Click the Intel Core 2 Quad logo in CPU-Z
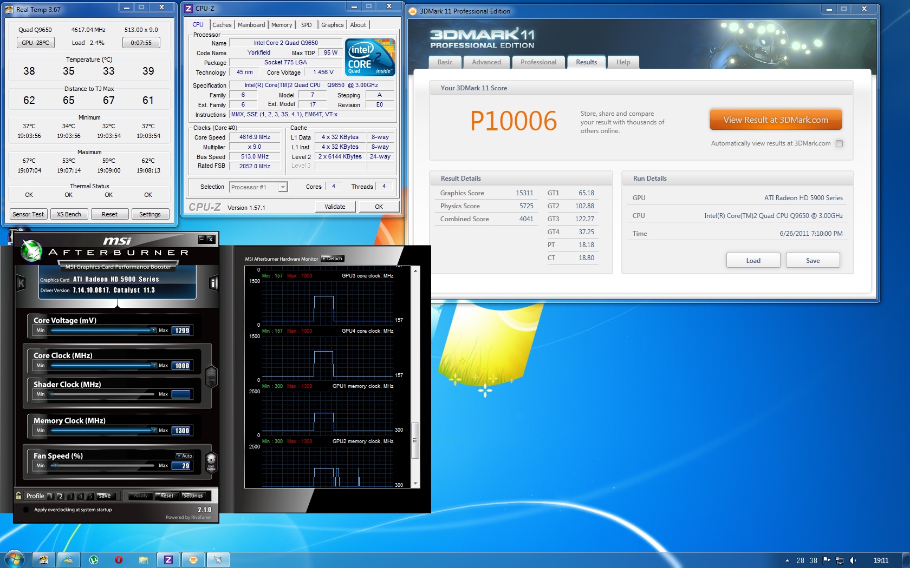Image resolution: width=910 pixels, height=568 pixels. coord(370,57)
